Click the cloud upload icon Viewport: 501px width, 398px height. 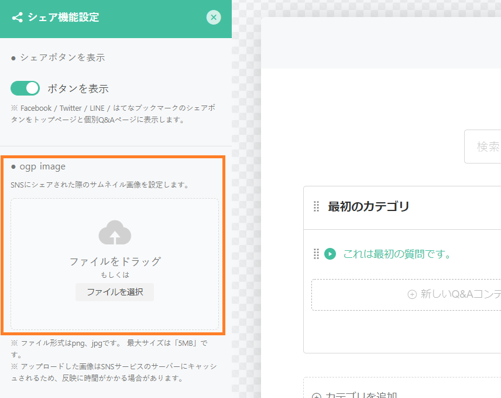coord(115,233)
